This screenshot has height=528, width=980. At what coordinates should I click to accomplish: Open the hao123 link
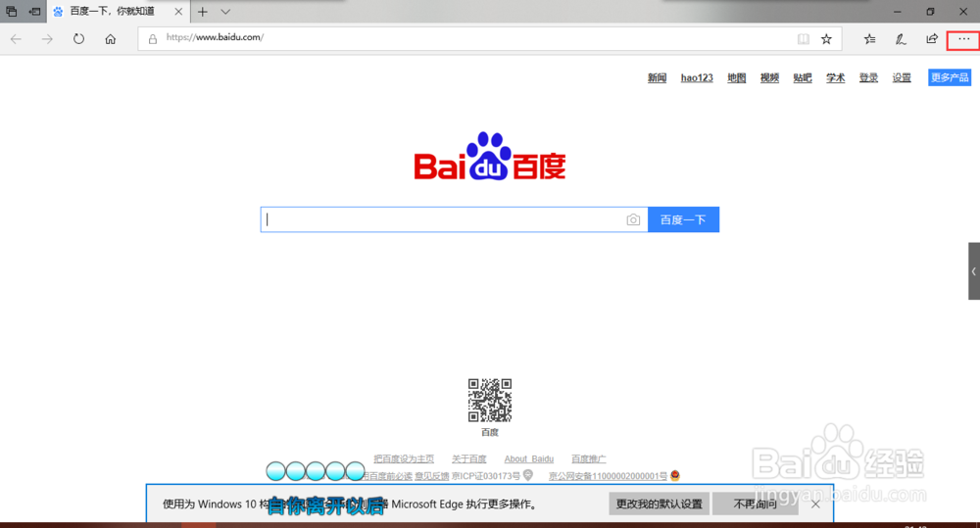coord(697,77)
